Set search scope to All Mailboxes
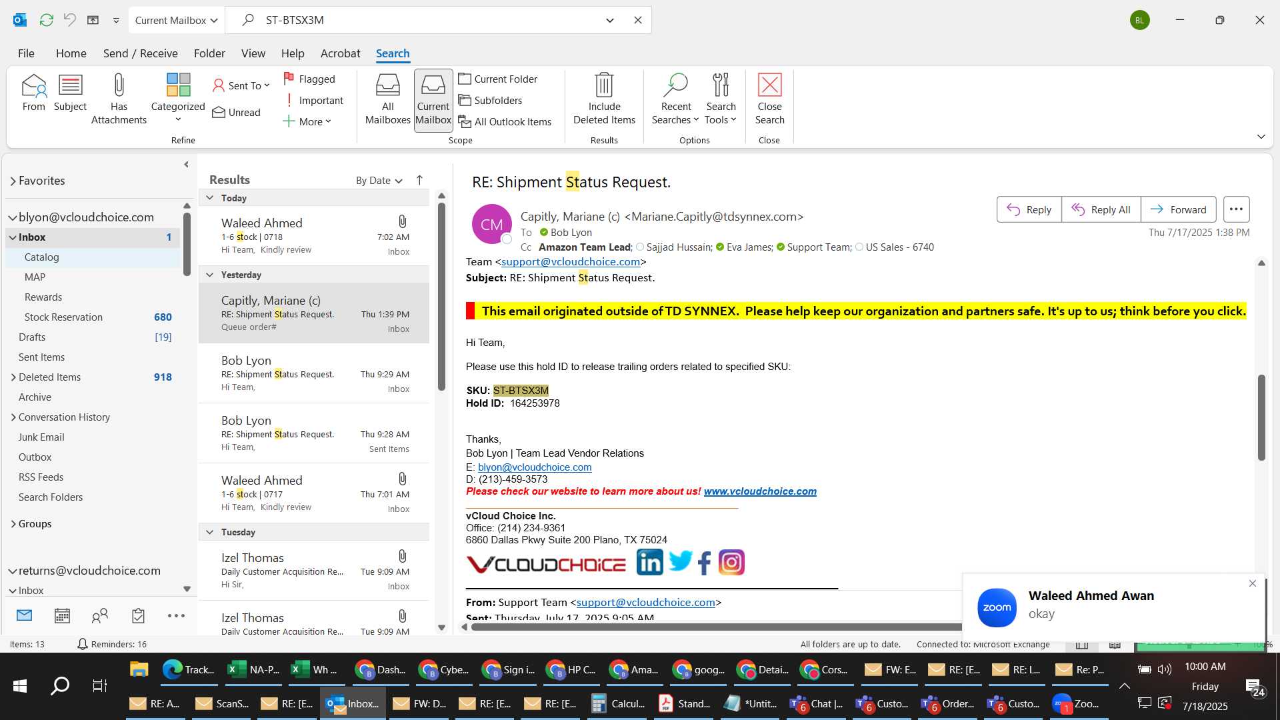 387,99
